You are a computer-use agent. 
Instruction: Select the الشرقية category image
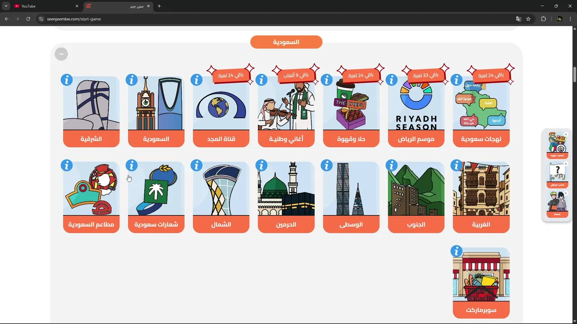[x=92, y=103]
